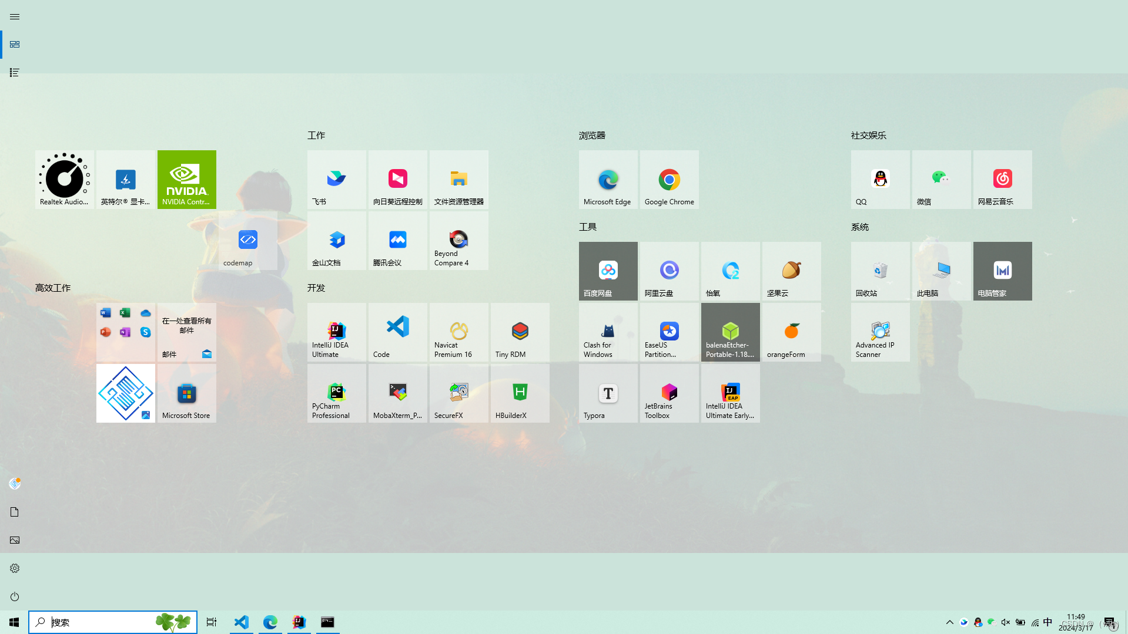
Task: Open the QQ tile
Action: (881, 180)
